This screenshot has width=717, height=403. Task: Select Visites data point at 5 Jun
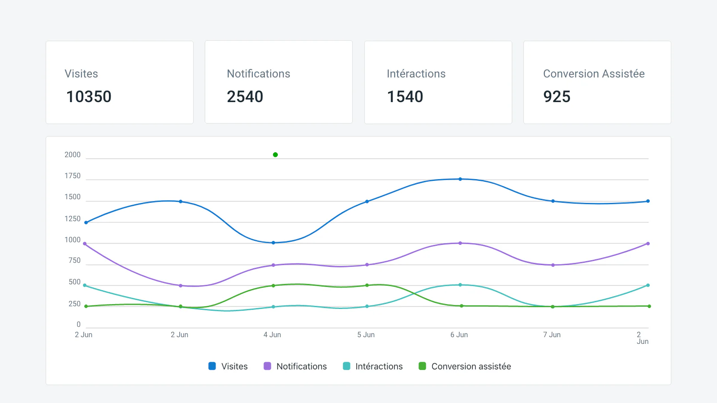click(367, 201)
